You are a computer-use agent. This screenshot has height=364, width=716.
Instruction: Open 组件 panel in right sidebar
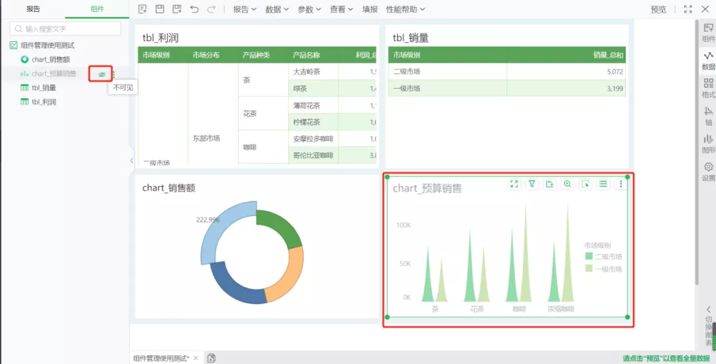708,33
